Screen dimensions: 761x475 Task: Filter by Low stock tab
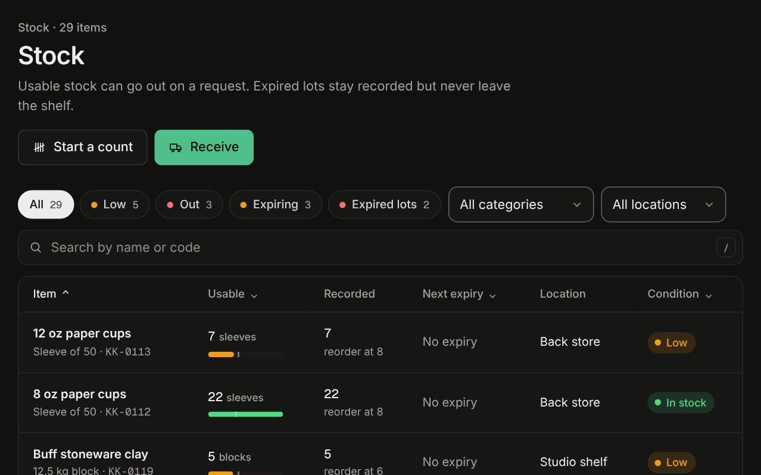tap(114, 205)
